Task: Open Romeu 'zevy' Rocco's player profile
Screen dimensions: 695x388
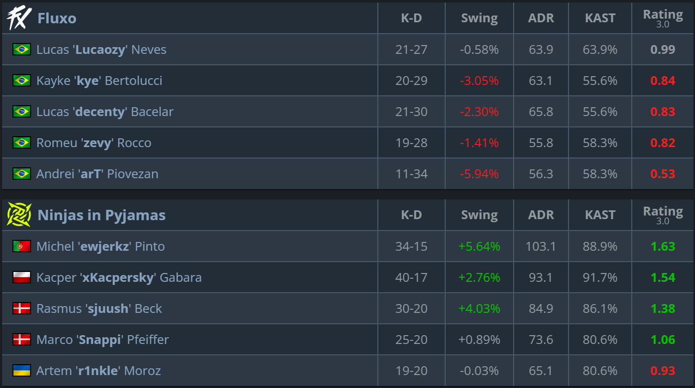Action: pyautogui.click(x=94, y=143)
